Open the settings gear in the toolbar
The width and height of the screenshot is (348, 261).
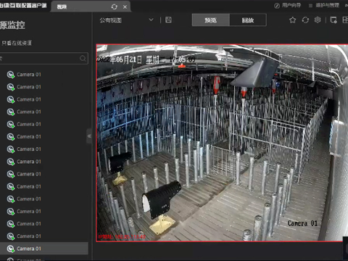click(318, 20)
